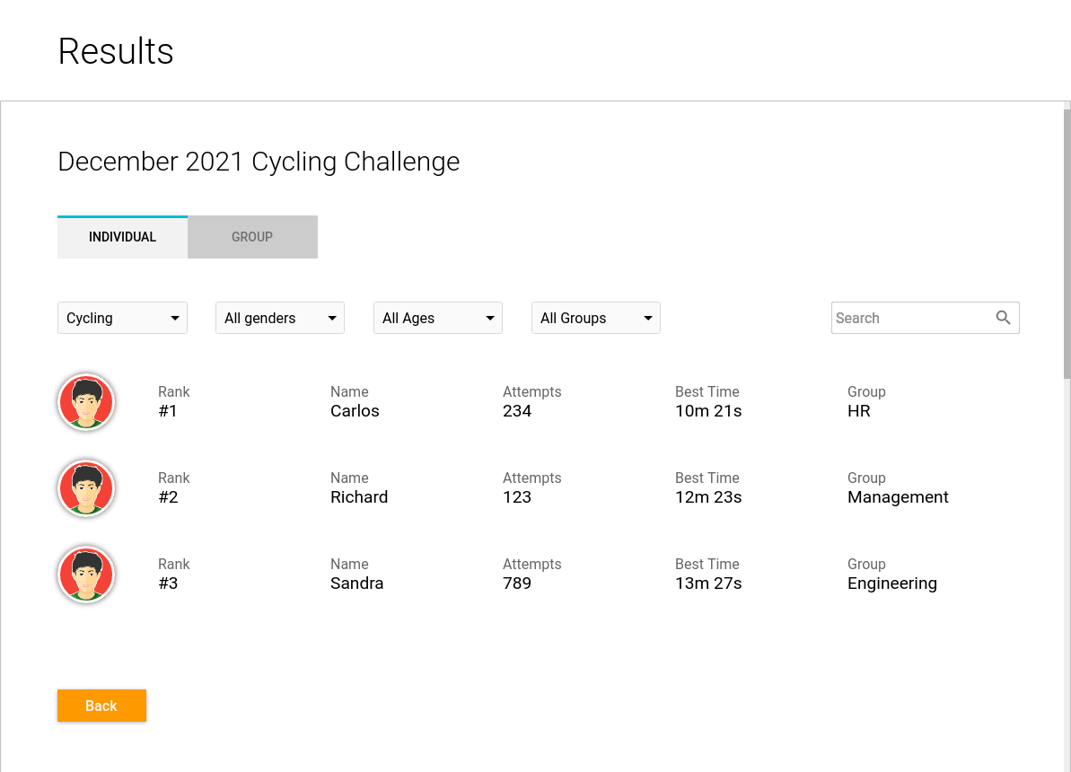The width and height of the screenshot is (1071, 772).
Task: Expand the All genders filter
Action: pyautogui.click(x=280, y=318)
